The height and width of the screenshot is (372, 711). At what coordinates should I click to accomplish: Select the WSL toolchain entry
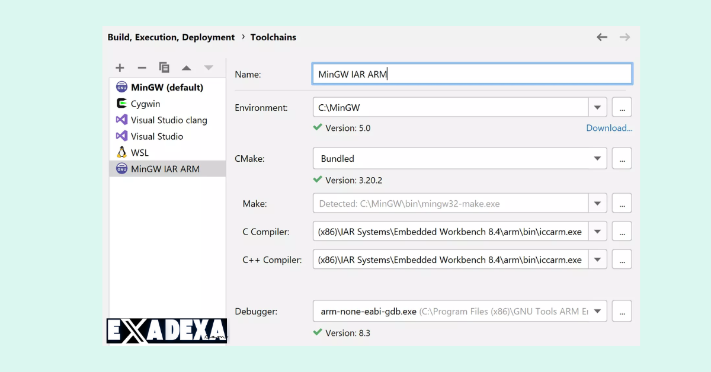click(140, 153)
